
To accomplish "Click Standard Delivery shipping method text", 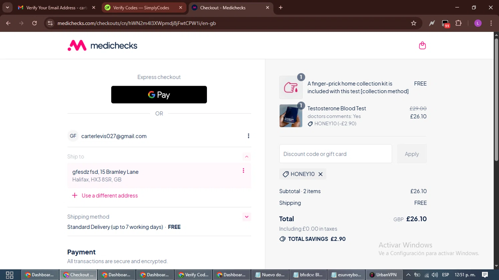I will (115, 227).
